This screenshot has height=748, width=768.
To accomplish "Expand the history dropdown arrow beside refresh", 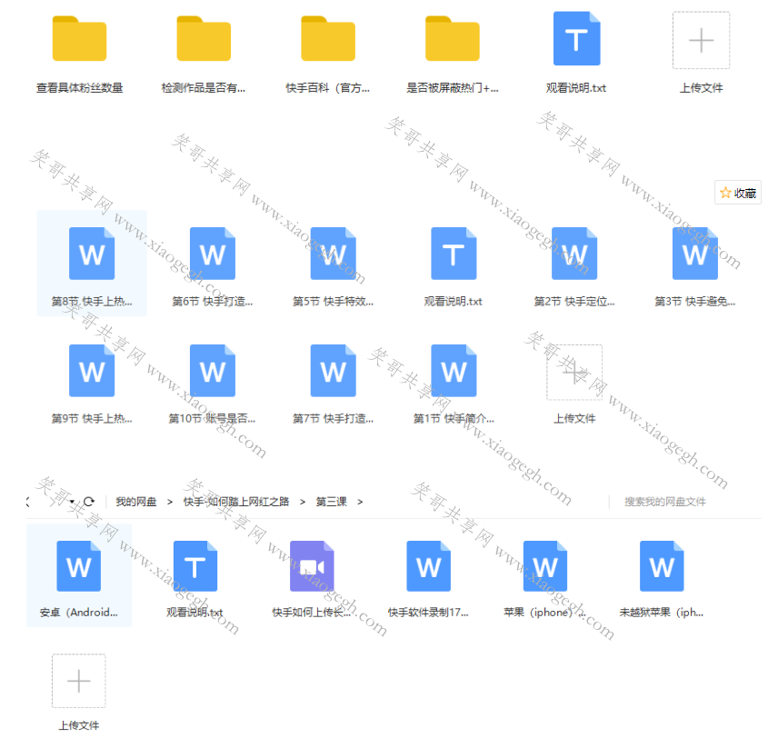I will [72, 502].
